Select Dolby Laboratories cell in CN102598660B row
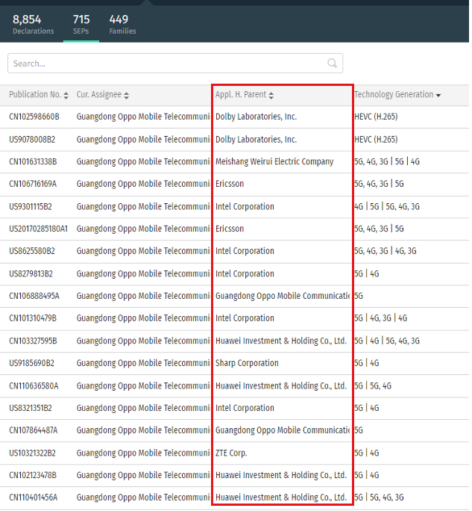This screenshot has height=511, width=472. (256, 117)
